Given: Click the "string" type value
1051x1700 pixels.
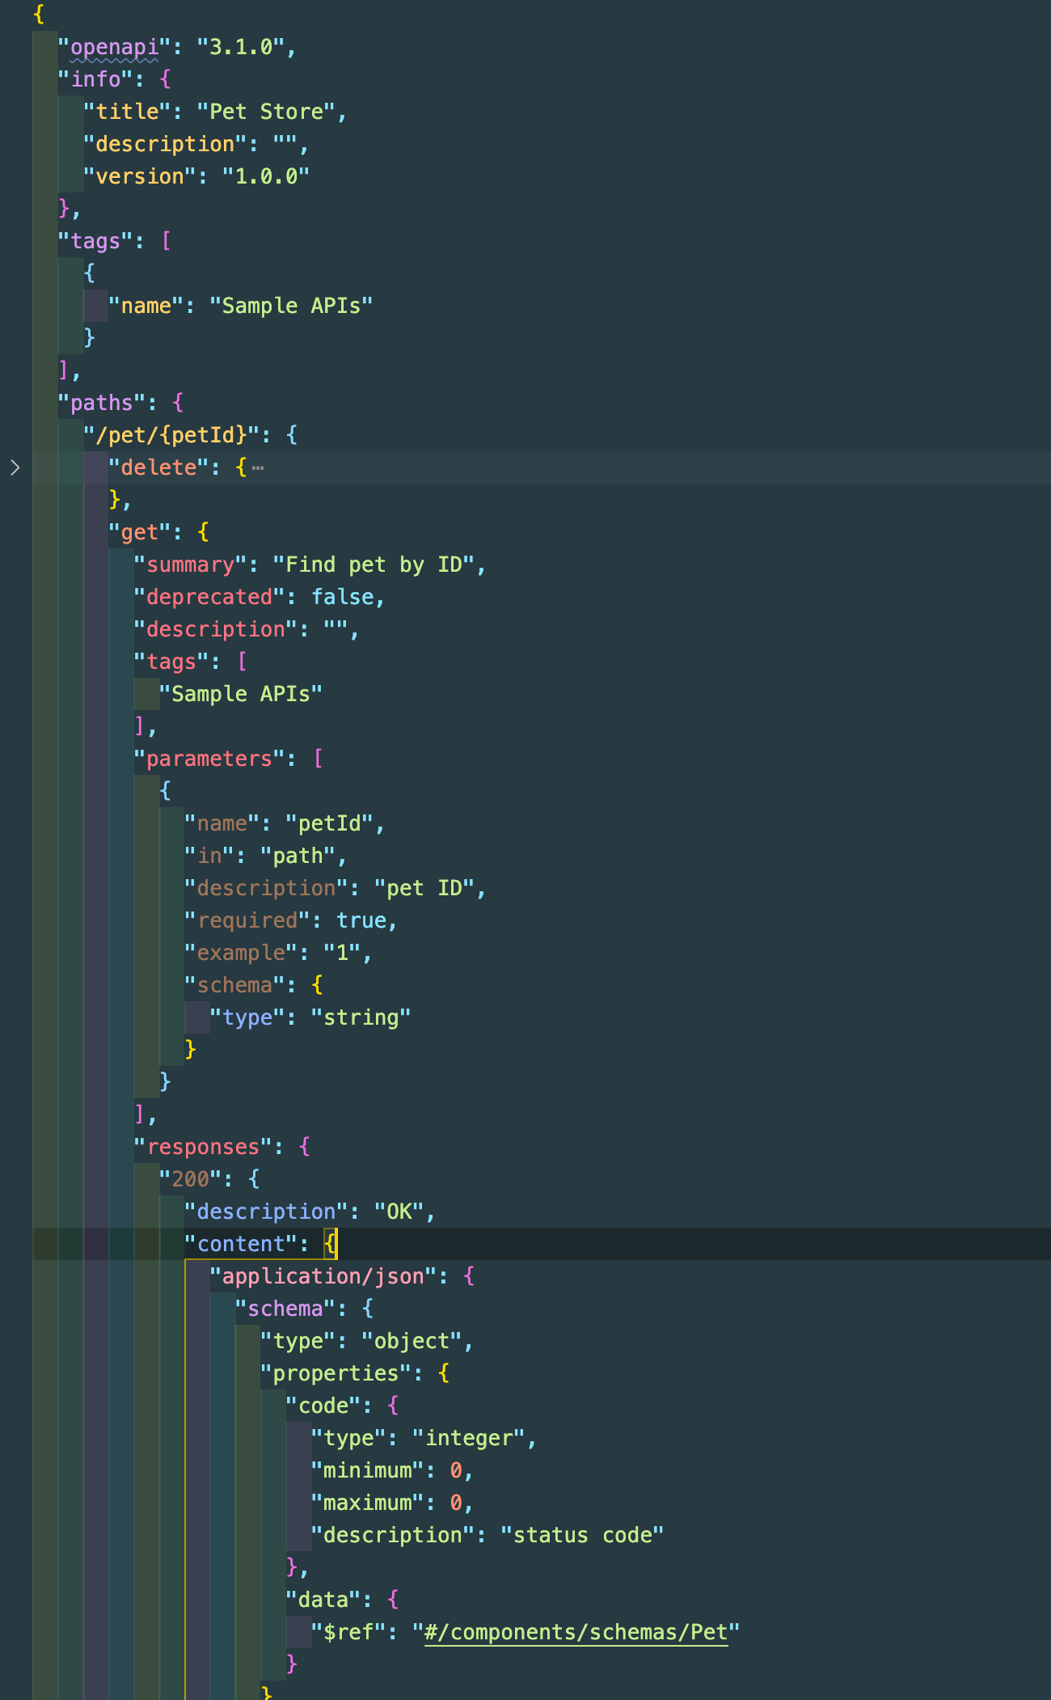Looking at the screenshot, I should [x=361, y=1017].
